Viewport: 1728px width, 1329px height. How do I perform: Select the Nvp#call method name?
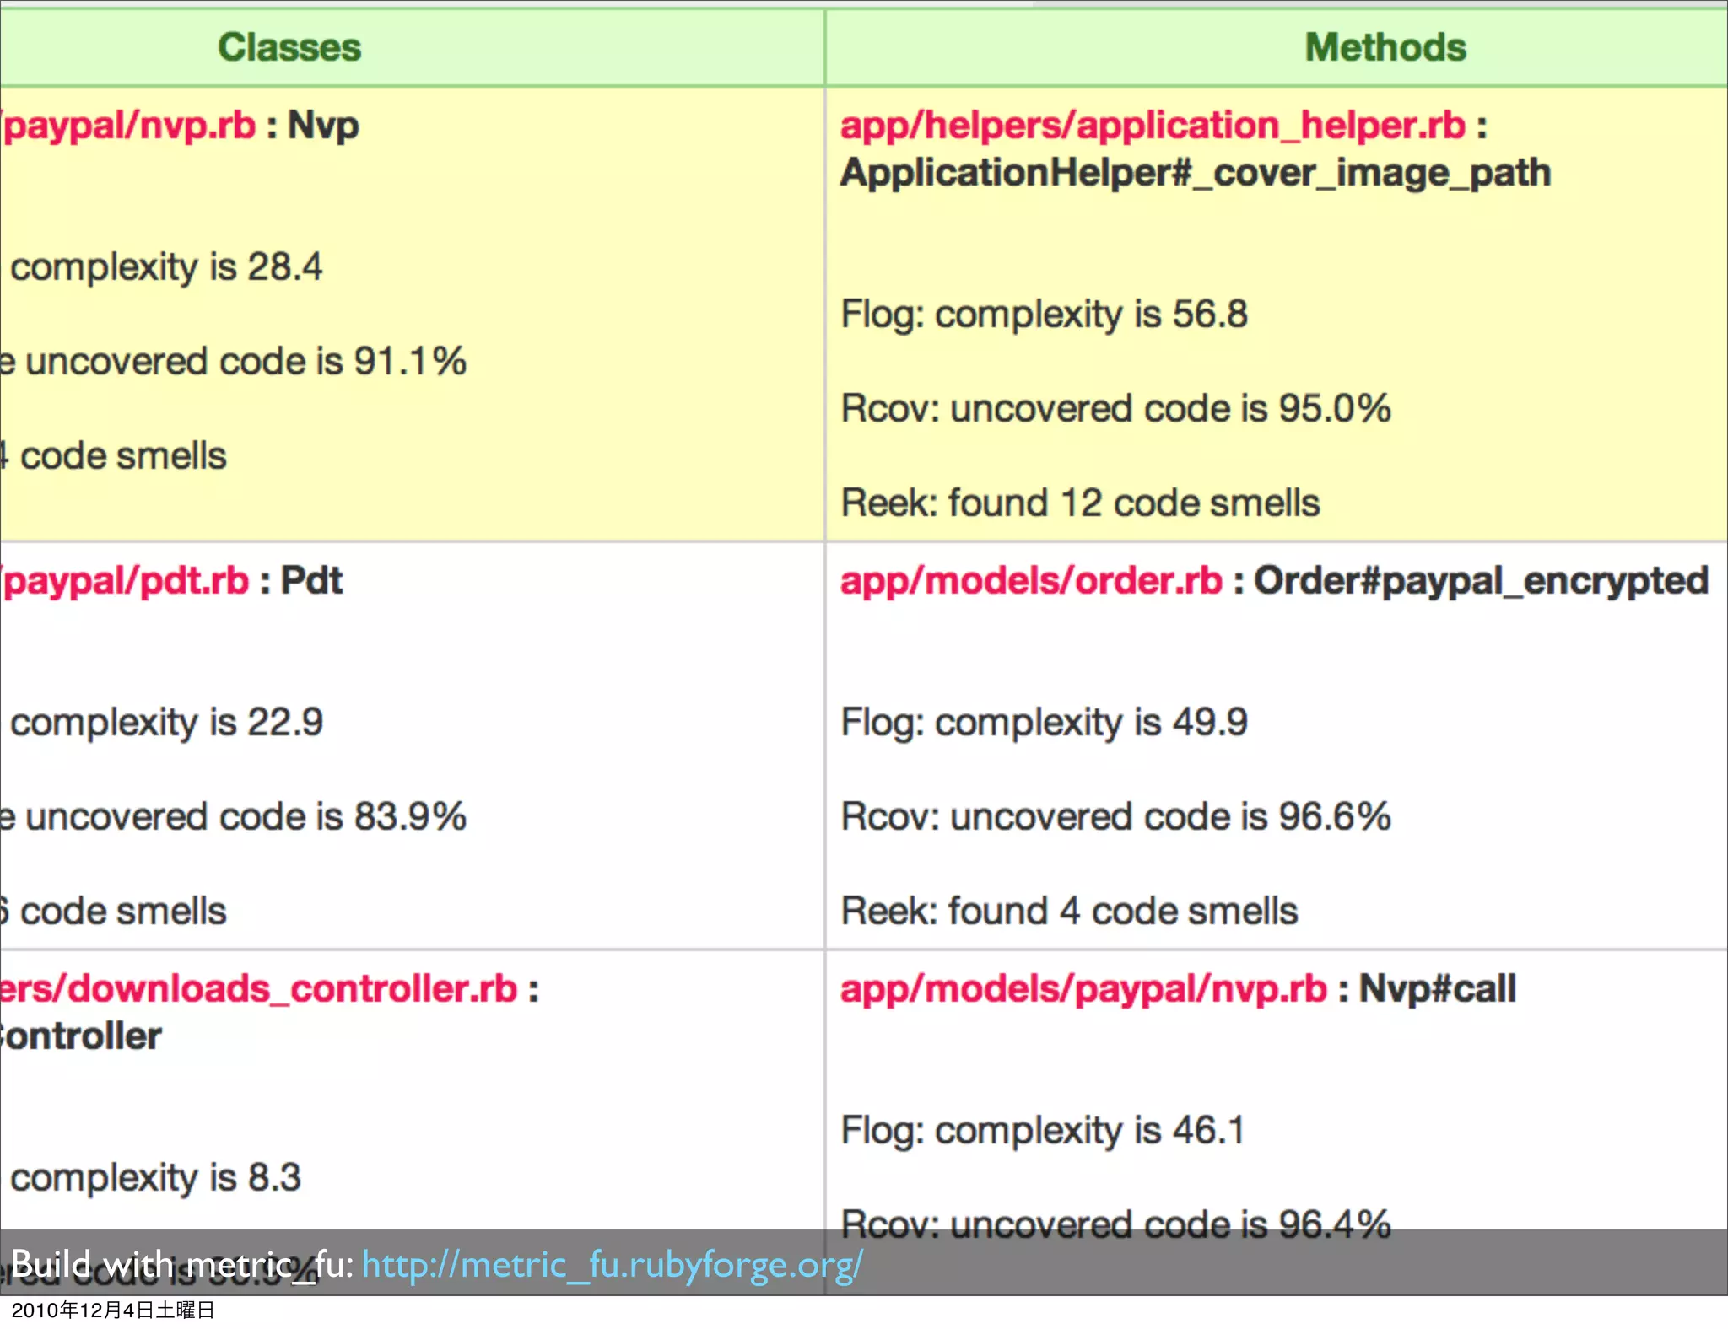click(1437, 988)
